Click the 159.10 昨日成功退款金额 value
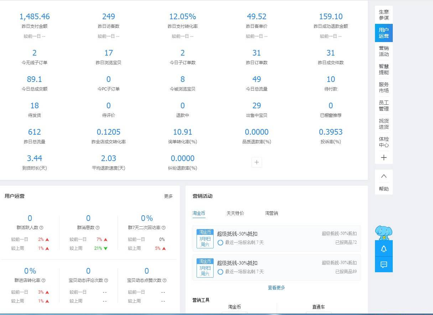The height and width of the screenshot is (315, 433). tap(331, 16)
